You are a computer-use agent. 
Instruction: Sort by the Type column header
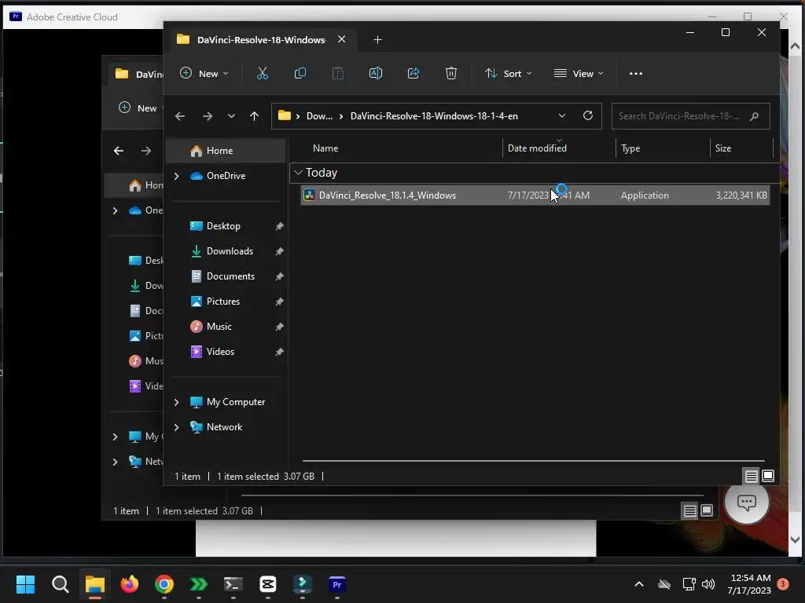[630, 148]
